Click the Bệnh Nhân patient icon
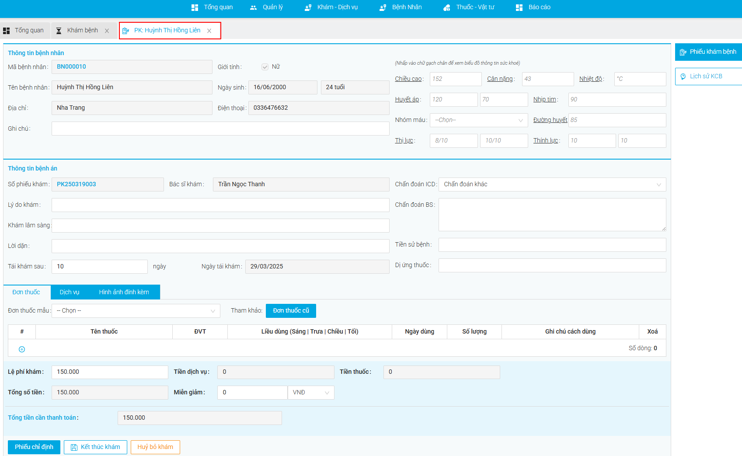The width and height of the screenshot is (742, 456). 383,7
